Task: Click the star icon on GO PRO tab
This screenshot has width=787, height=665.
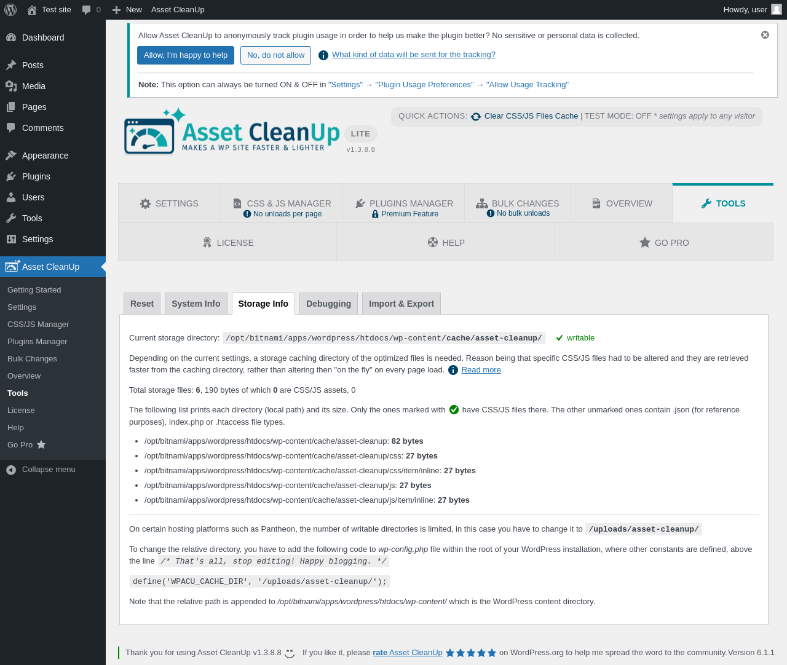Action: pyautogui.click(x=645, y=242)
